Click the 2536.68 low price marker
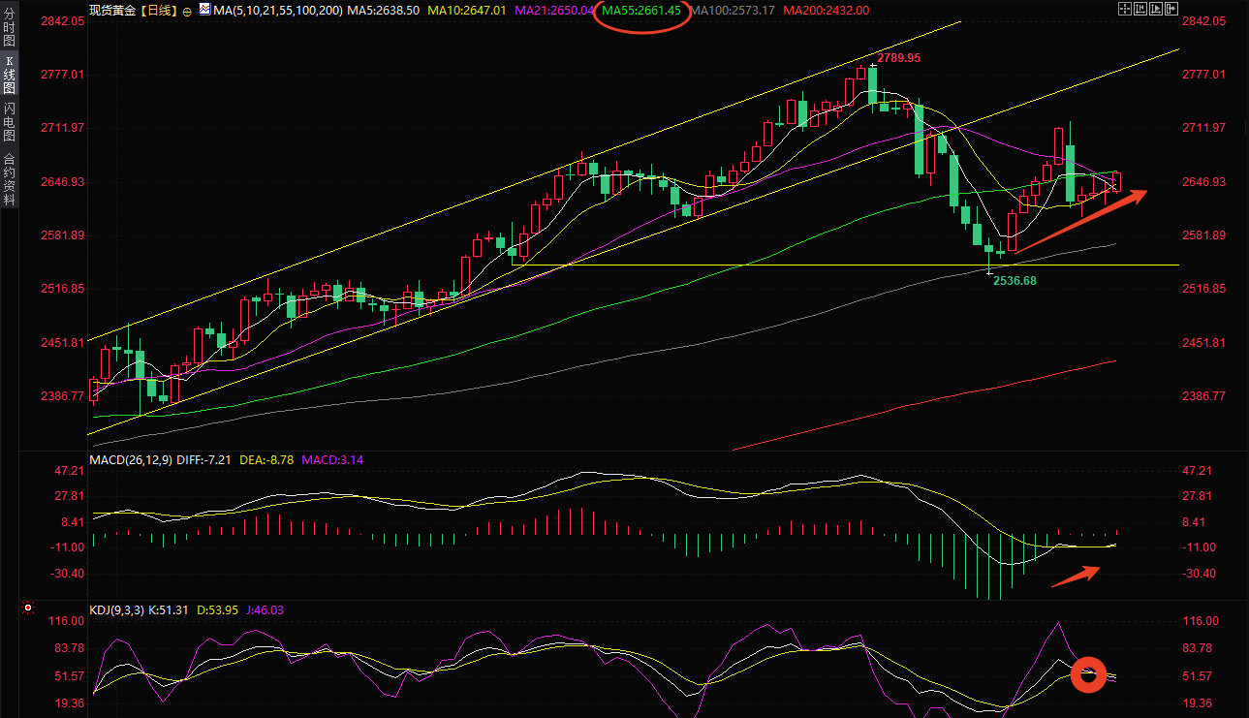Viewport: 1249px width, 718px height. 1020,280
